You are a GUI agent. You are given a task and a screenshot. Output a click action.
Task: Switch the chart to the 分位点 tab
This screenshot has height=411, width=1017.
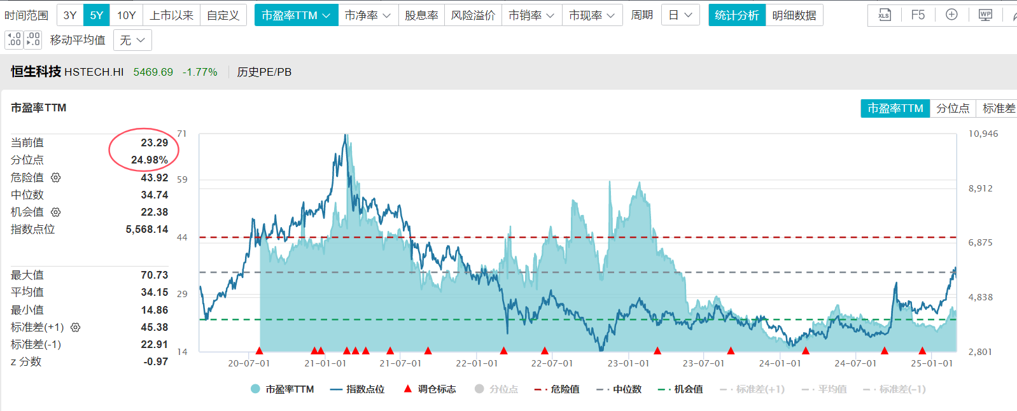(953, 108)
